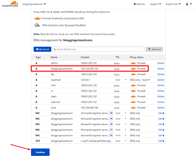The height and width of the screenshot is (156, 196).
Task: Click the Add site link
Action: tap(139, 4)
